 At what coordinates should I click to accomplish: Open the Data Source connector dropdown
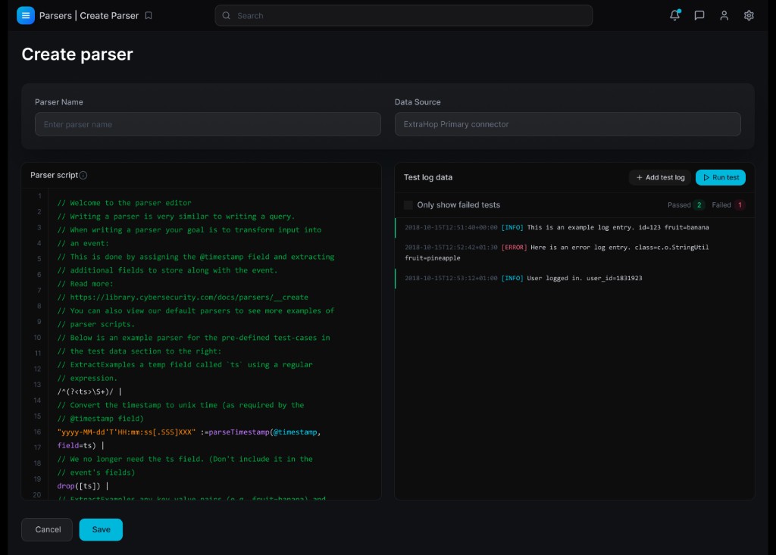[567, 124]
